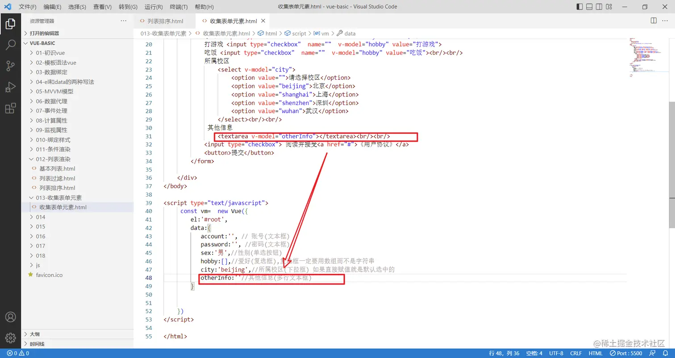Screen dimensions: 675x358
Task: Collapse the 012-列表渲染 folder
Action: 53,159
